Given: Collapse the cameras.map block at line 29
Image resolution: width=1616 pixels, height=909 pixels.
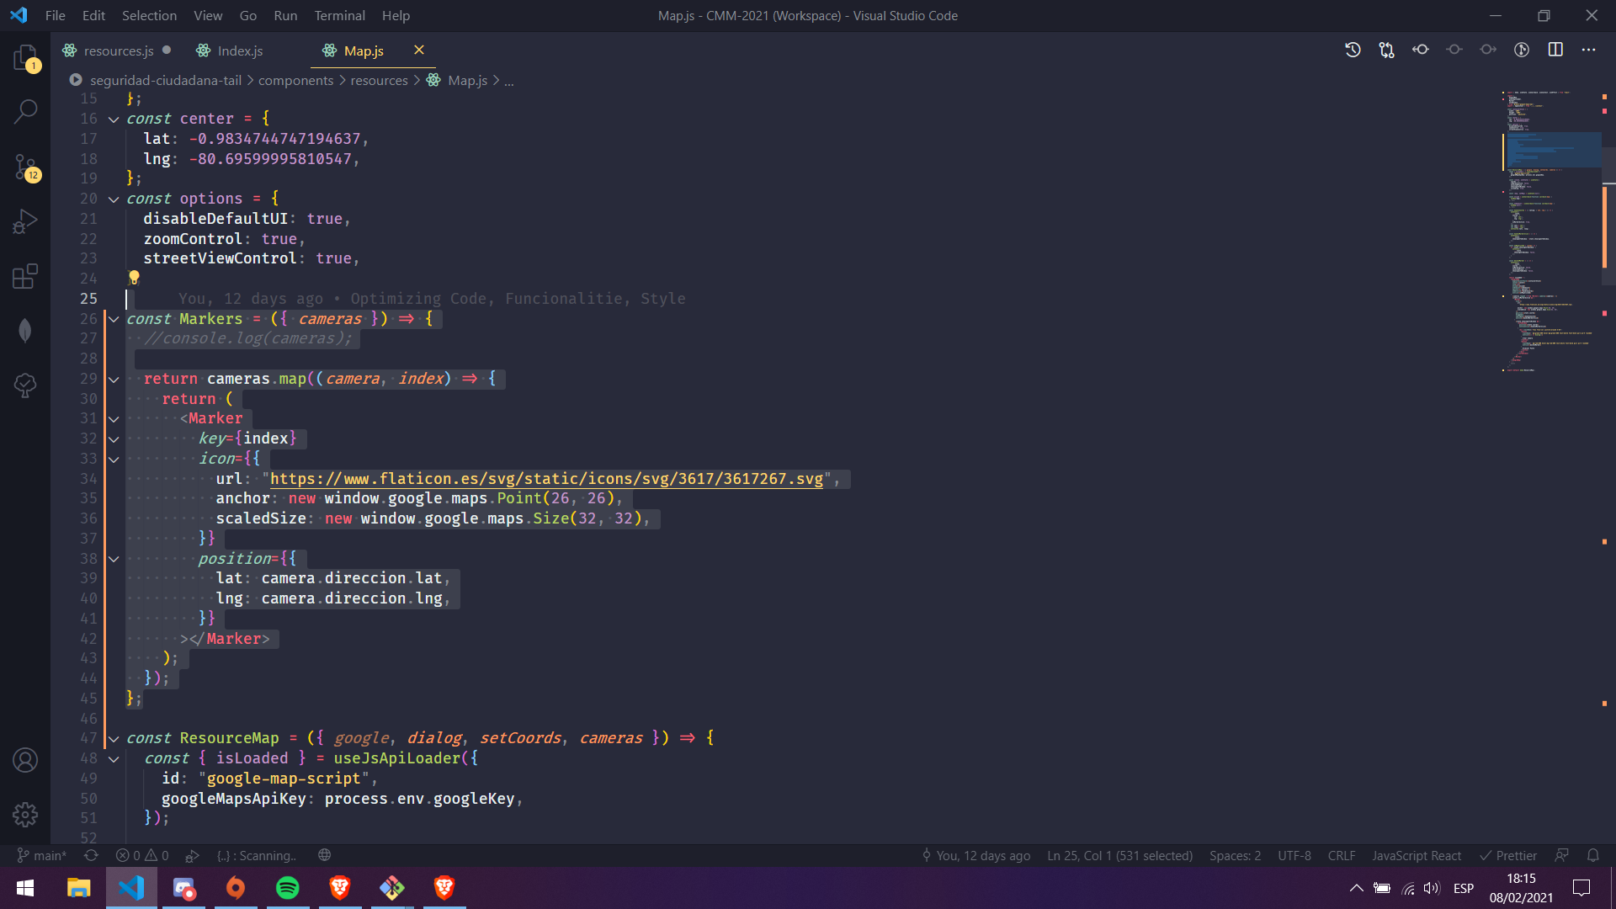Looking at the screenshot, I should tap(114, 379).
